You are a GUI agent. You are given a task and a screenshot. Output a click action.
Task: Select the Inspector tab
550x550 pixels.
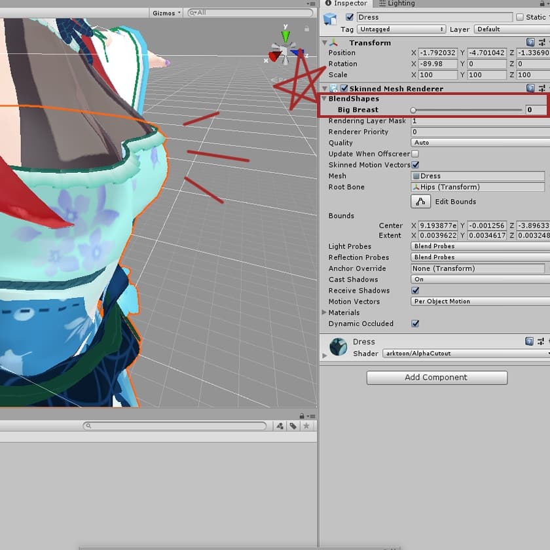[x=346, y=4]
